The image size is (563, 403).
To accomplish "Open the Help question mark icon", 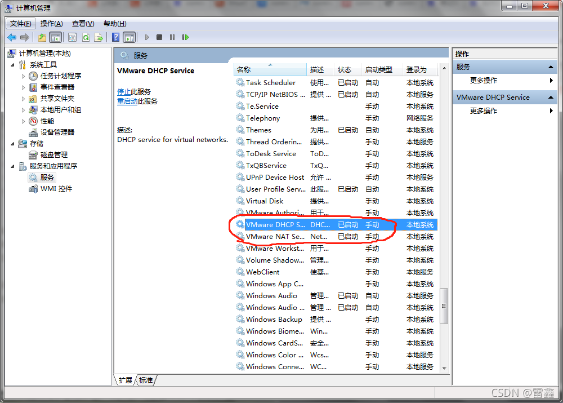I will click(x=115, y=37).
